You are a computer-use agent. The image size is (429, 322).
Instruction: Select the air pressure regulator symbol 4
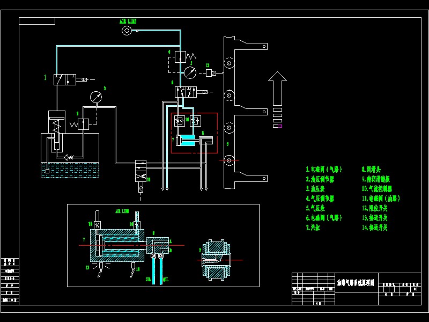[x=181, y=56]
